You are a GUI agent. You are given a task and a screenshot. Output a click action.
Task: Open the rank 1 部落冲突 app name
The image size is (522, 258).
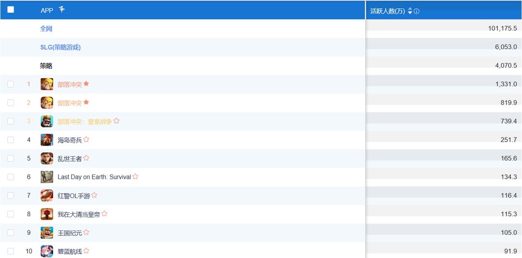tap(70, 84)
